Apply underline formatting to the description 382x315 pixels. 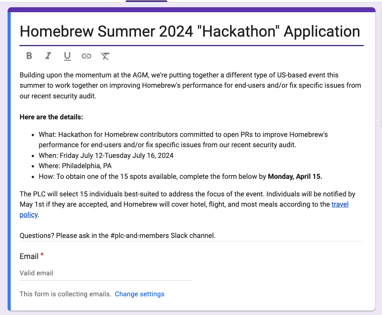67,56
